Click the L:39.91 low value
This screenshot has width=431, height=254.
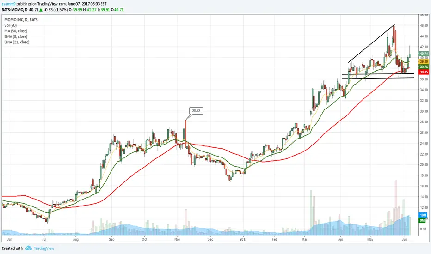pos(104,10)
